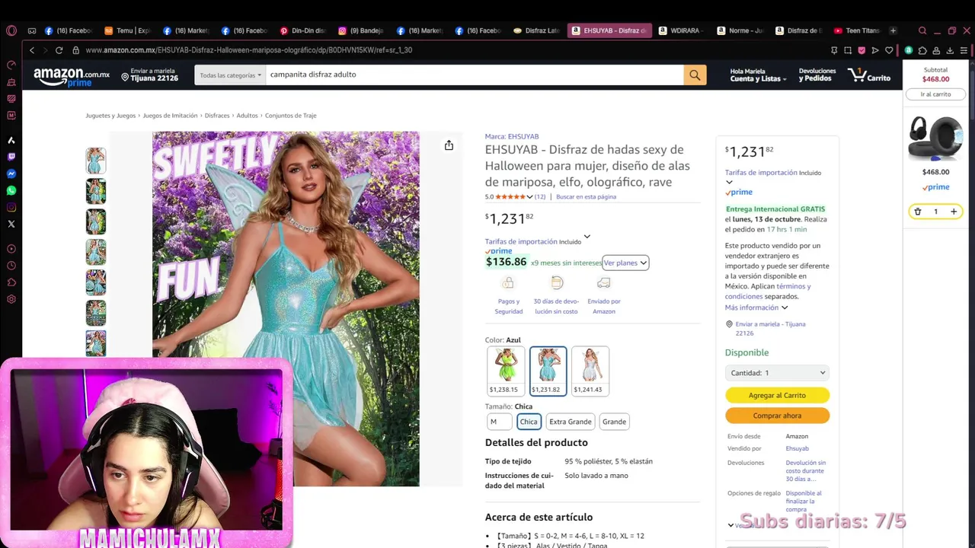This screenshot has width=975, height=548.
Task: Open the GX Control speedometer icon
Action: [11, 65]
